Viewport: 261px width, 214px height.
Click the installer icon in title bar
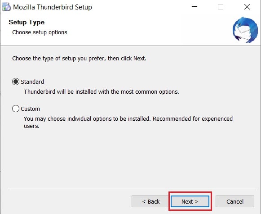(6, 7)
